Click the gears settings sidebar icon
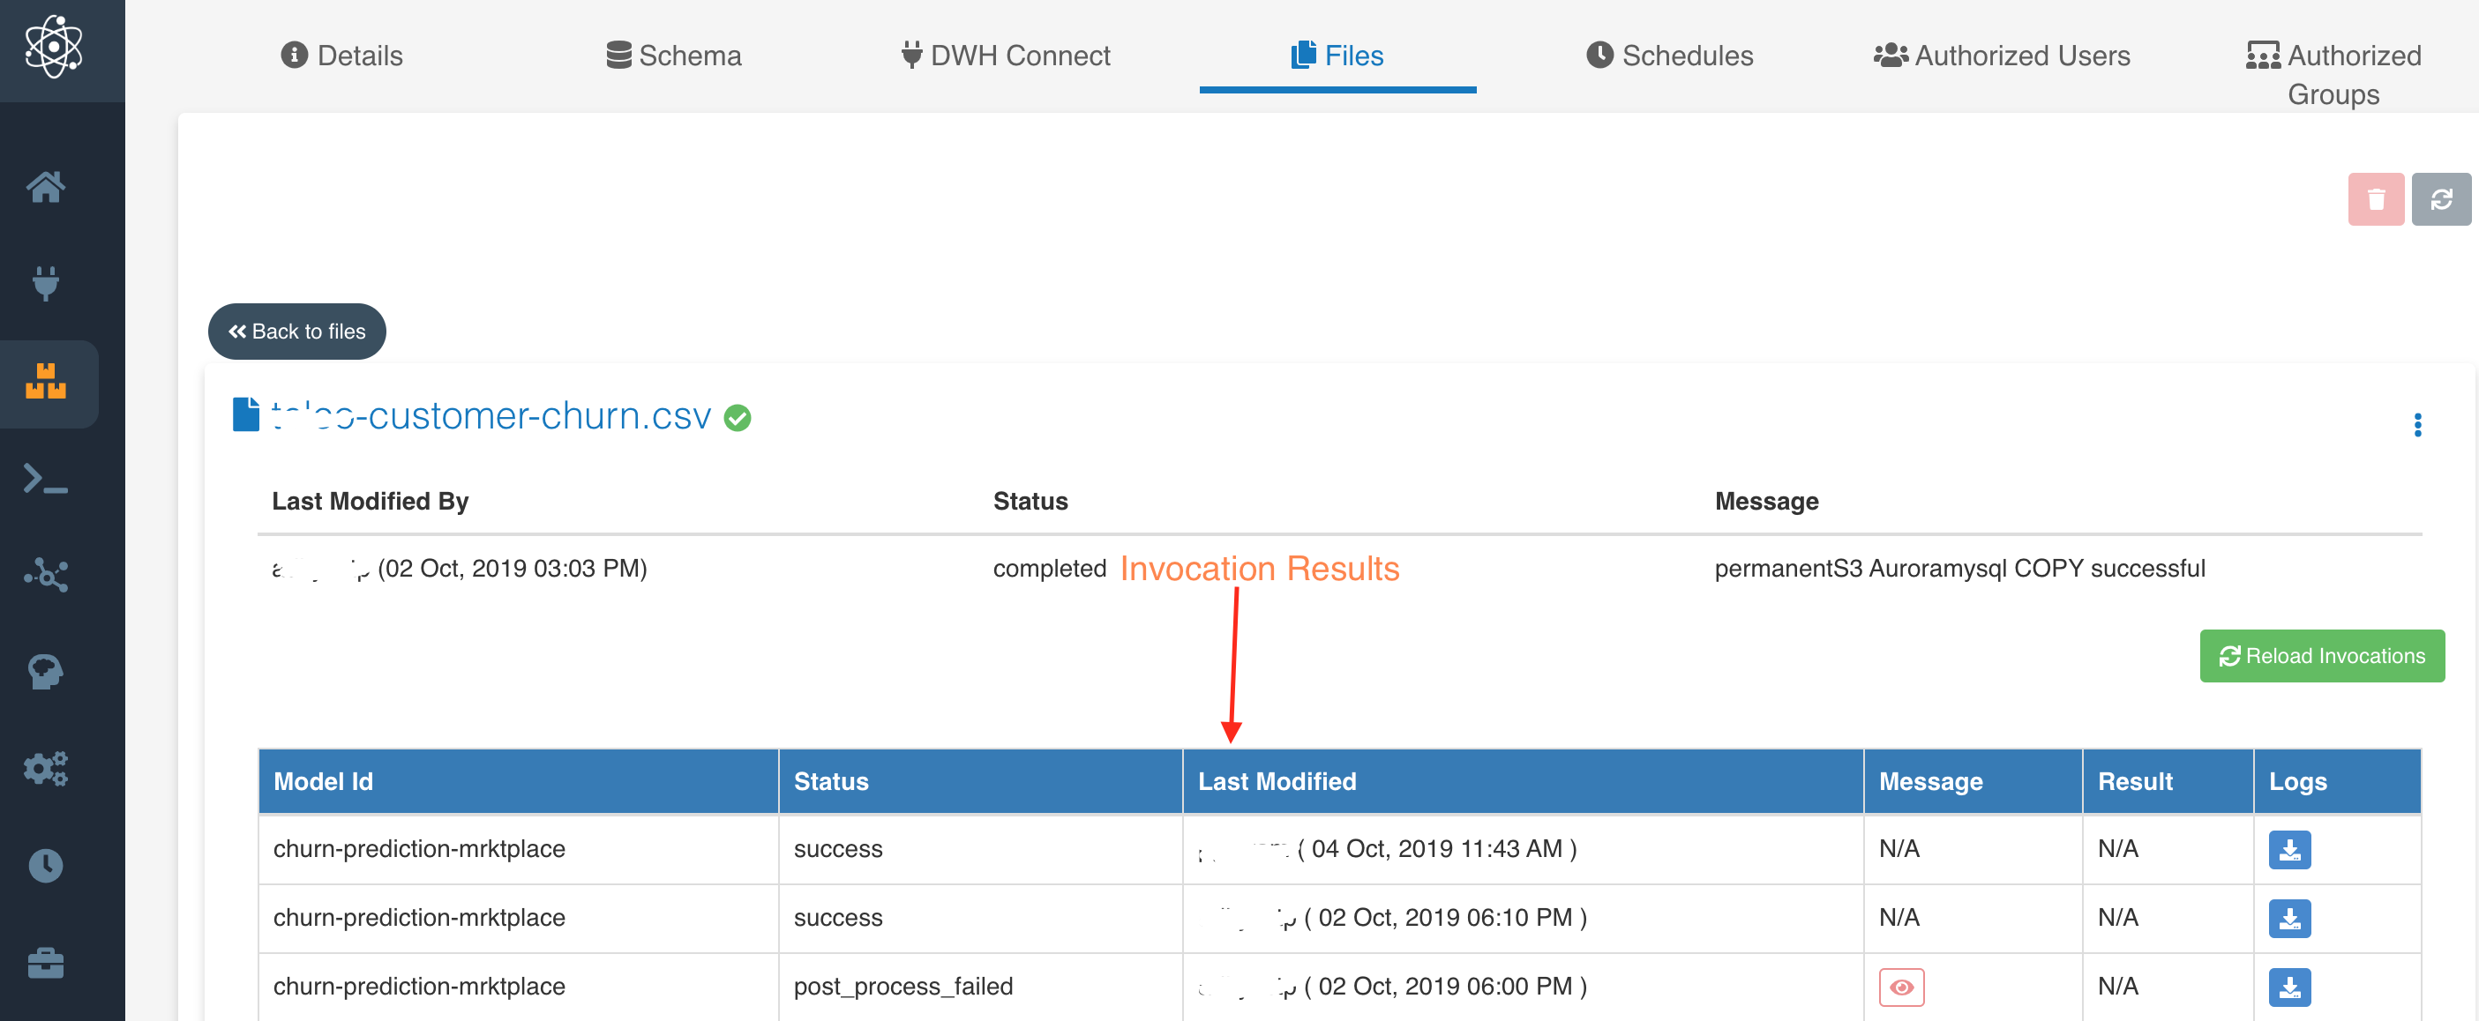This screenshot has height=1021, width=2479. [x=45, y=768]
